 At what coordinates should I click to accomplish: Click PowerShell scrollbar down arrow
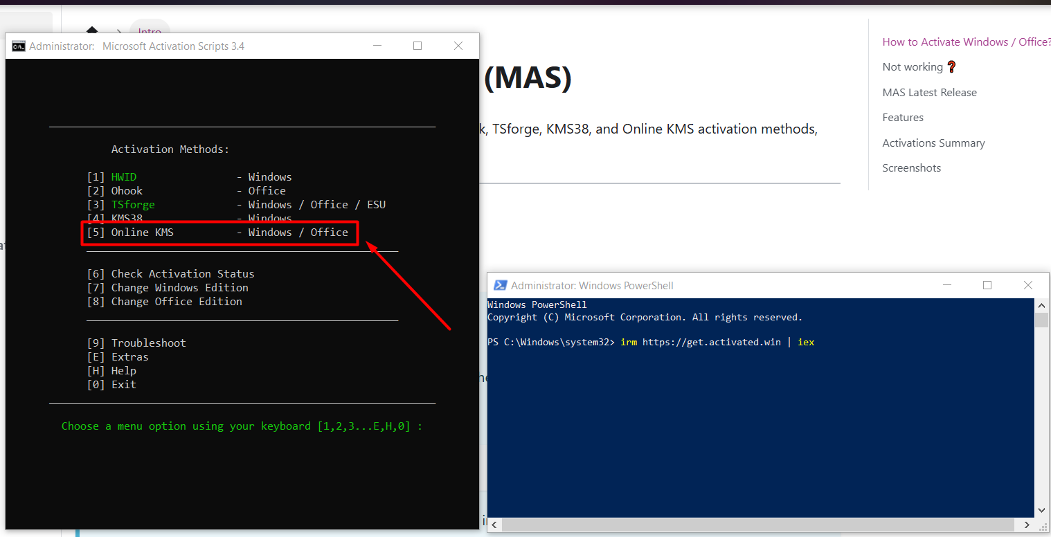(x=1041, y=511)
